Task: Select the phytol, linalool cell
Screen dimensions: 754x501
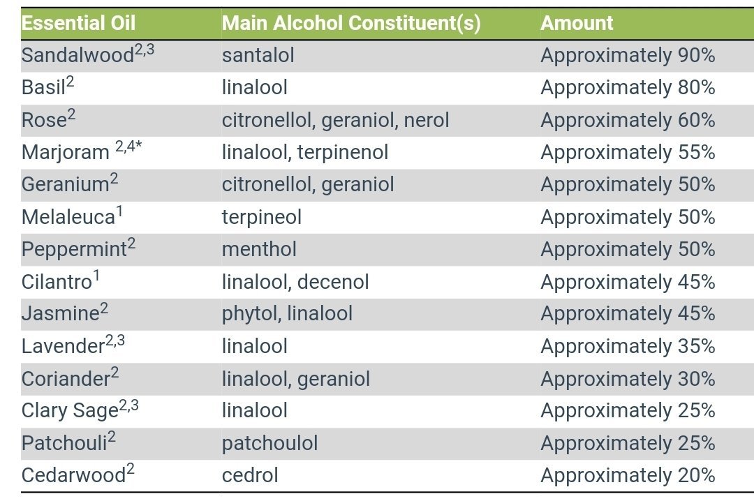Action: (287, 314)
